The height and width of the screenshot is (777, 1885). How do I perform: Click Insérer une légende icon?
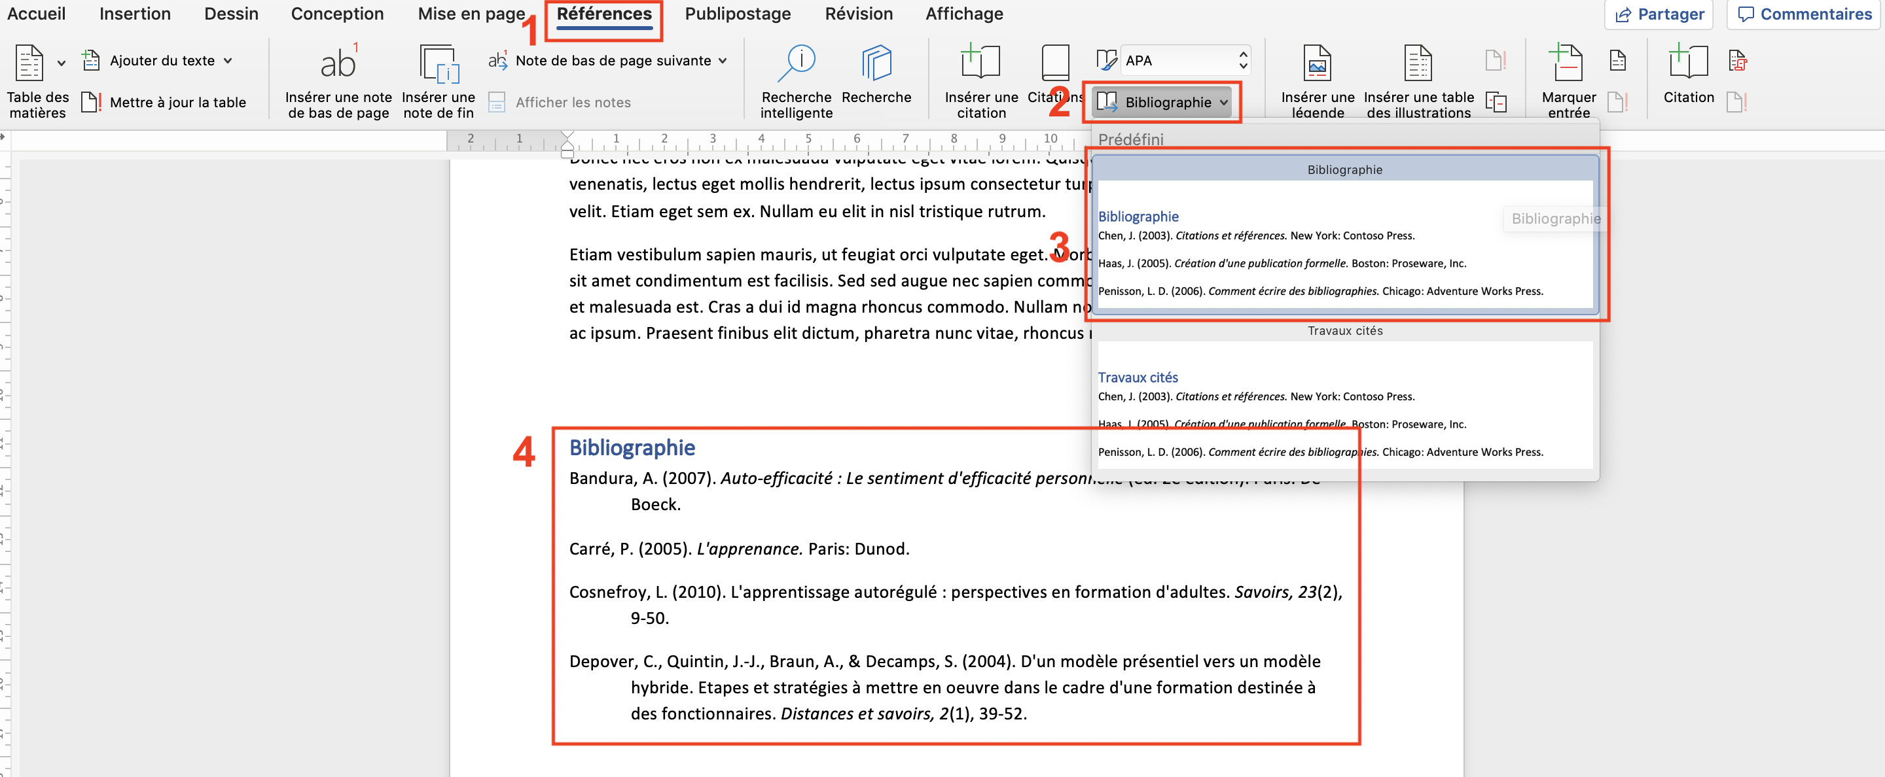(1317, 63)
